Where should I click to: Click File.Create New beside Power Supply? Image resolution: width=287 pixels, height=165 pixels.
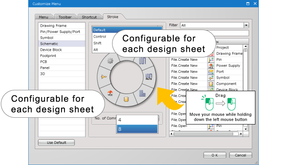(184, 66)
